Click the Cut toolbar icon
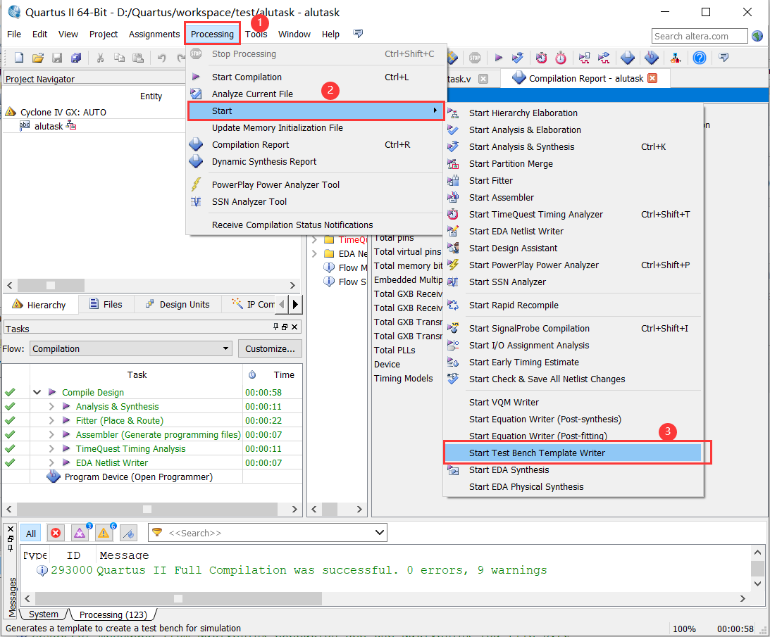 click(101, 58)
